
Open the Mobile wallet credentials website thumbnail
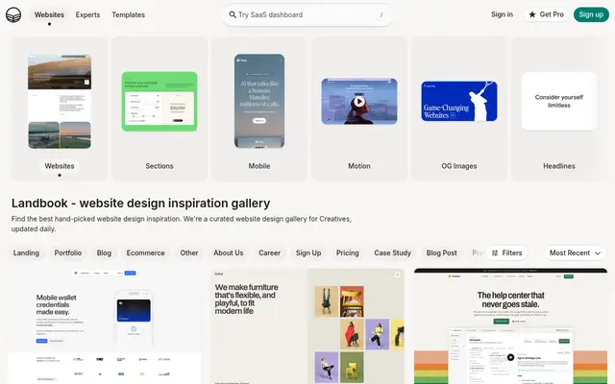105,326
